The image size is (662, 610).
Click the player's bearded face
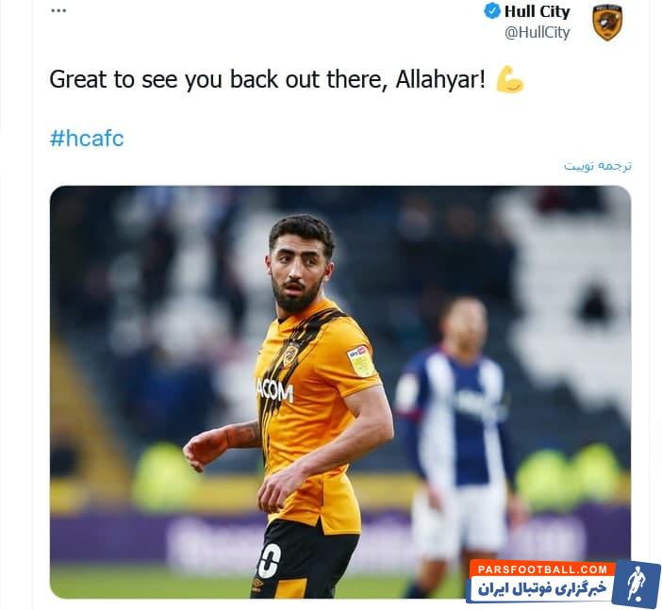[x=298, y=271]
